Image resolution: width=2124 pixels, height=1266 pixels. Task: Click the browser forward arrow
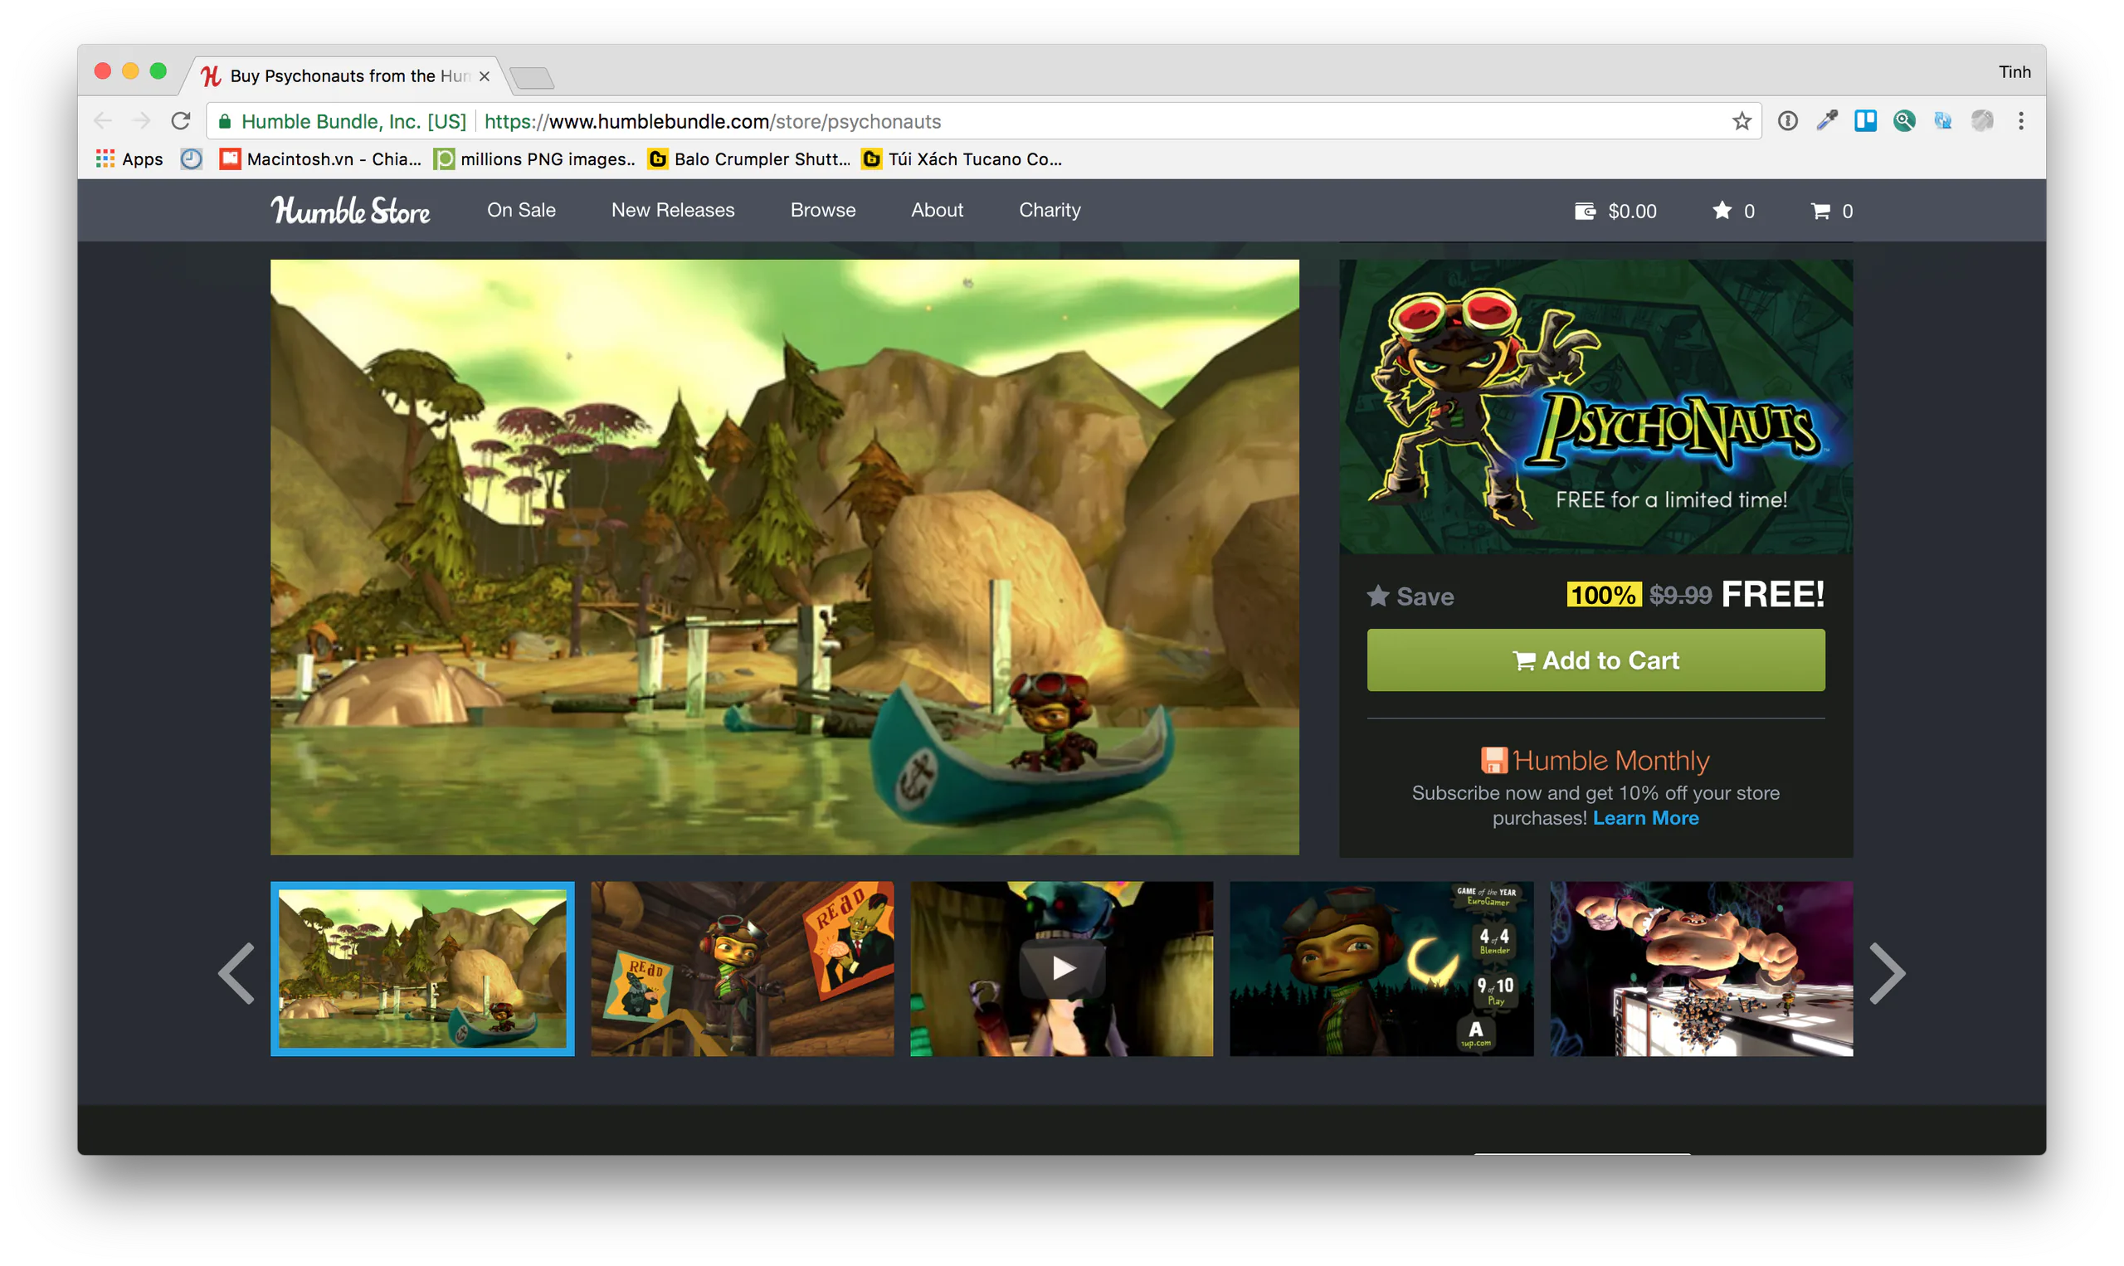[142, 121]
